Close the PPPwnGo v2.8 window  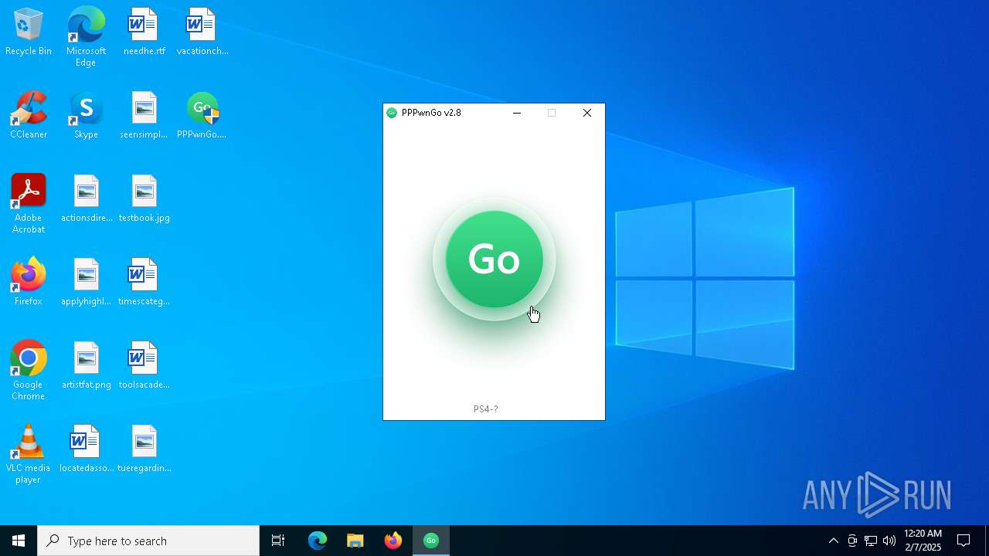(587, 113)
